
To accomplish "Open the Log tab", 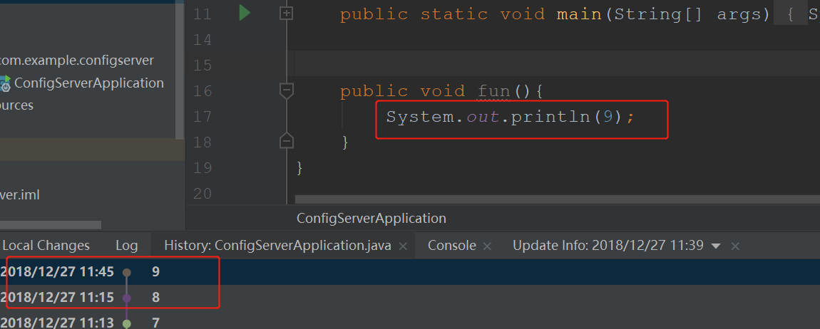I will [x=126, y=245].
